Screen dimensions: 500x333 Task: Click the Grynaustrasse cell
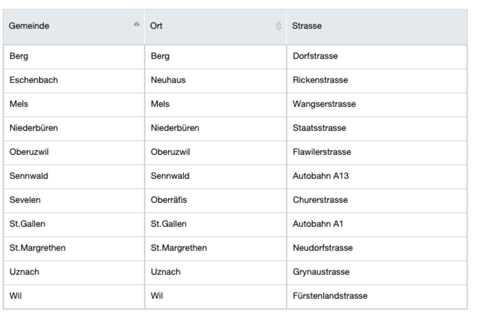(x=321, y=272)
